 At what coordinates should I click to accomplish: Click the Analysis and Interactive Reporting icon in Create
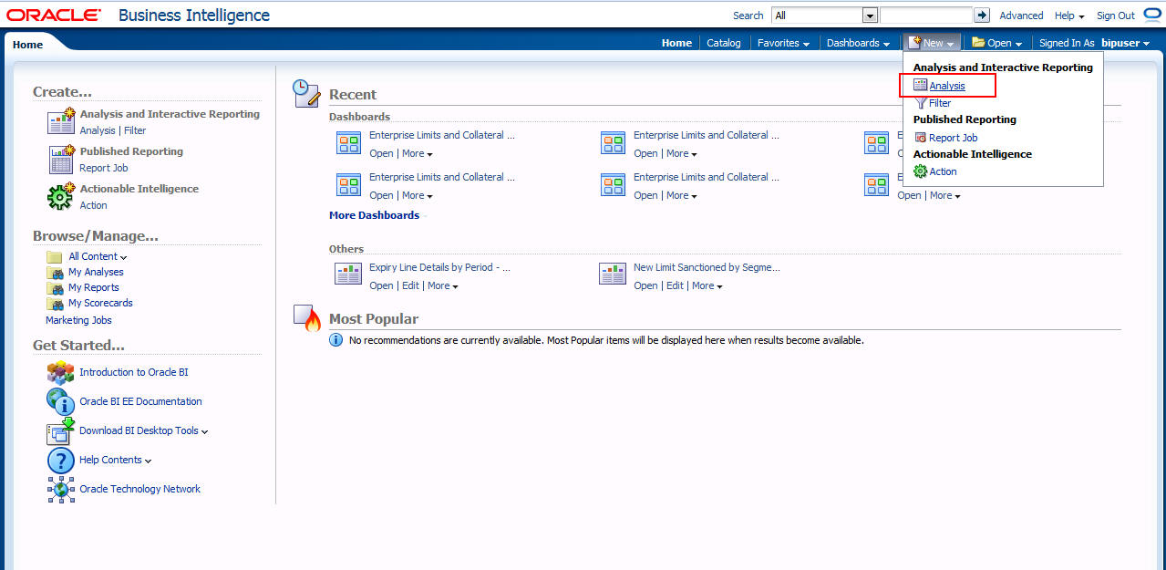point(61,120)
